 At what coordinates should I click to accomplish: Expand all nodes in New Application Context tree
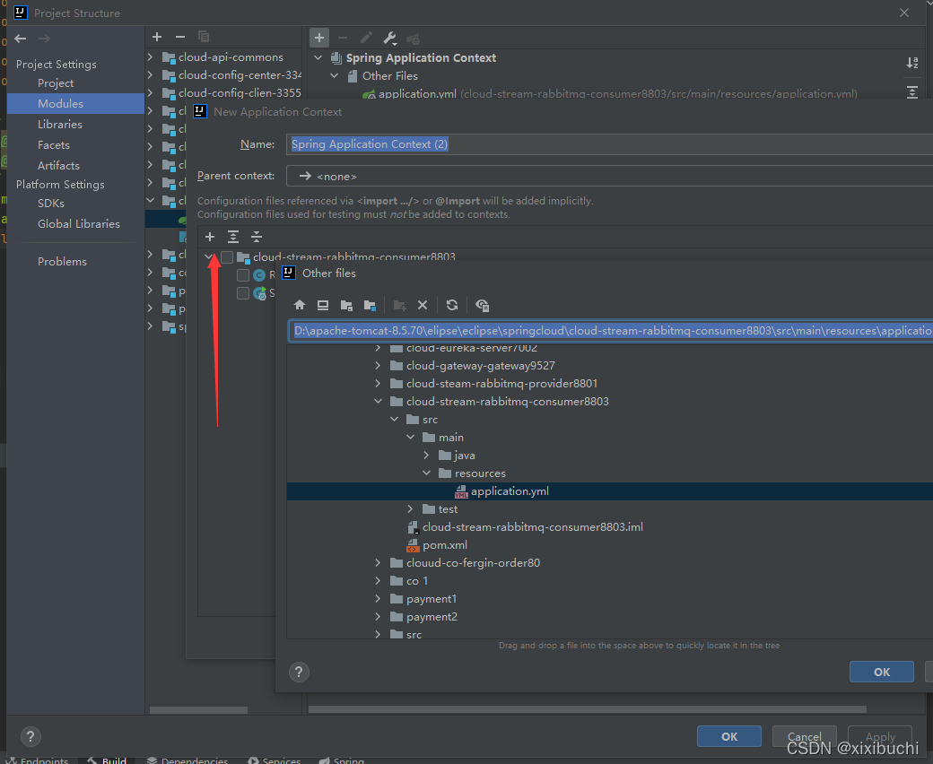pos(233,237)
